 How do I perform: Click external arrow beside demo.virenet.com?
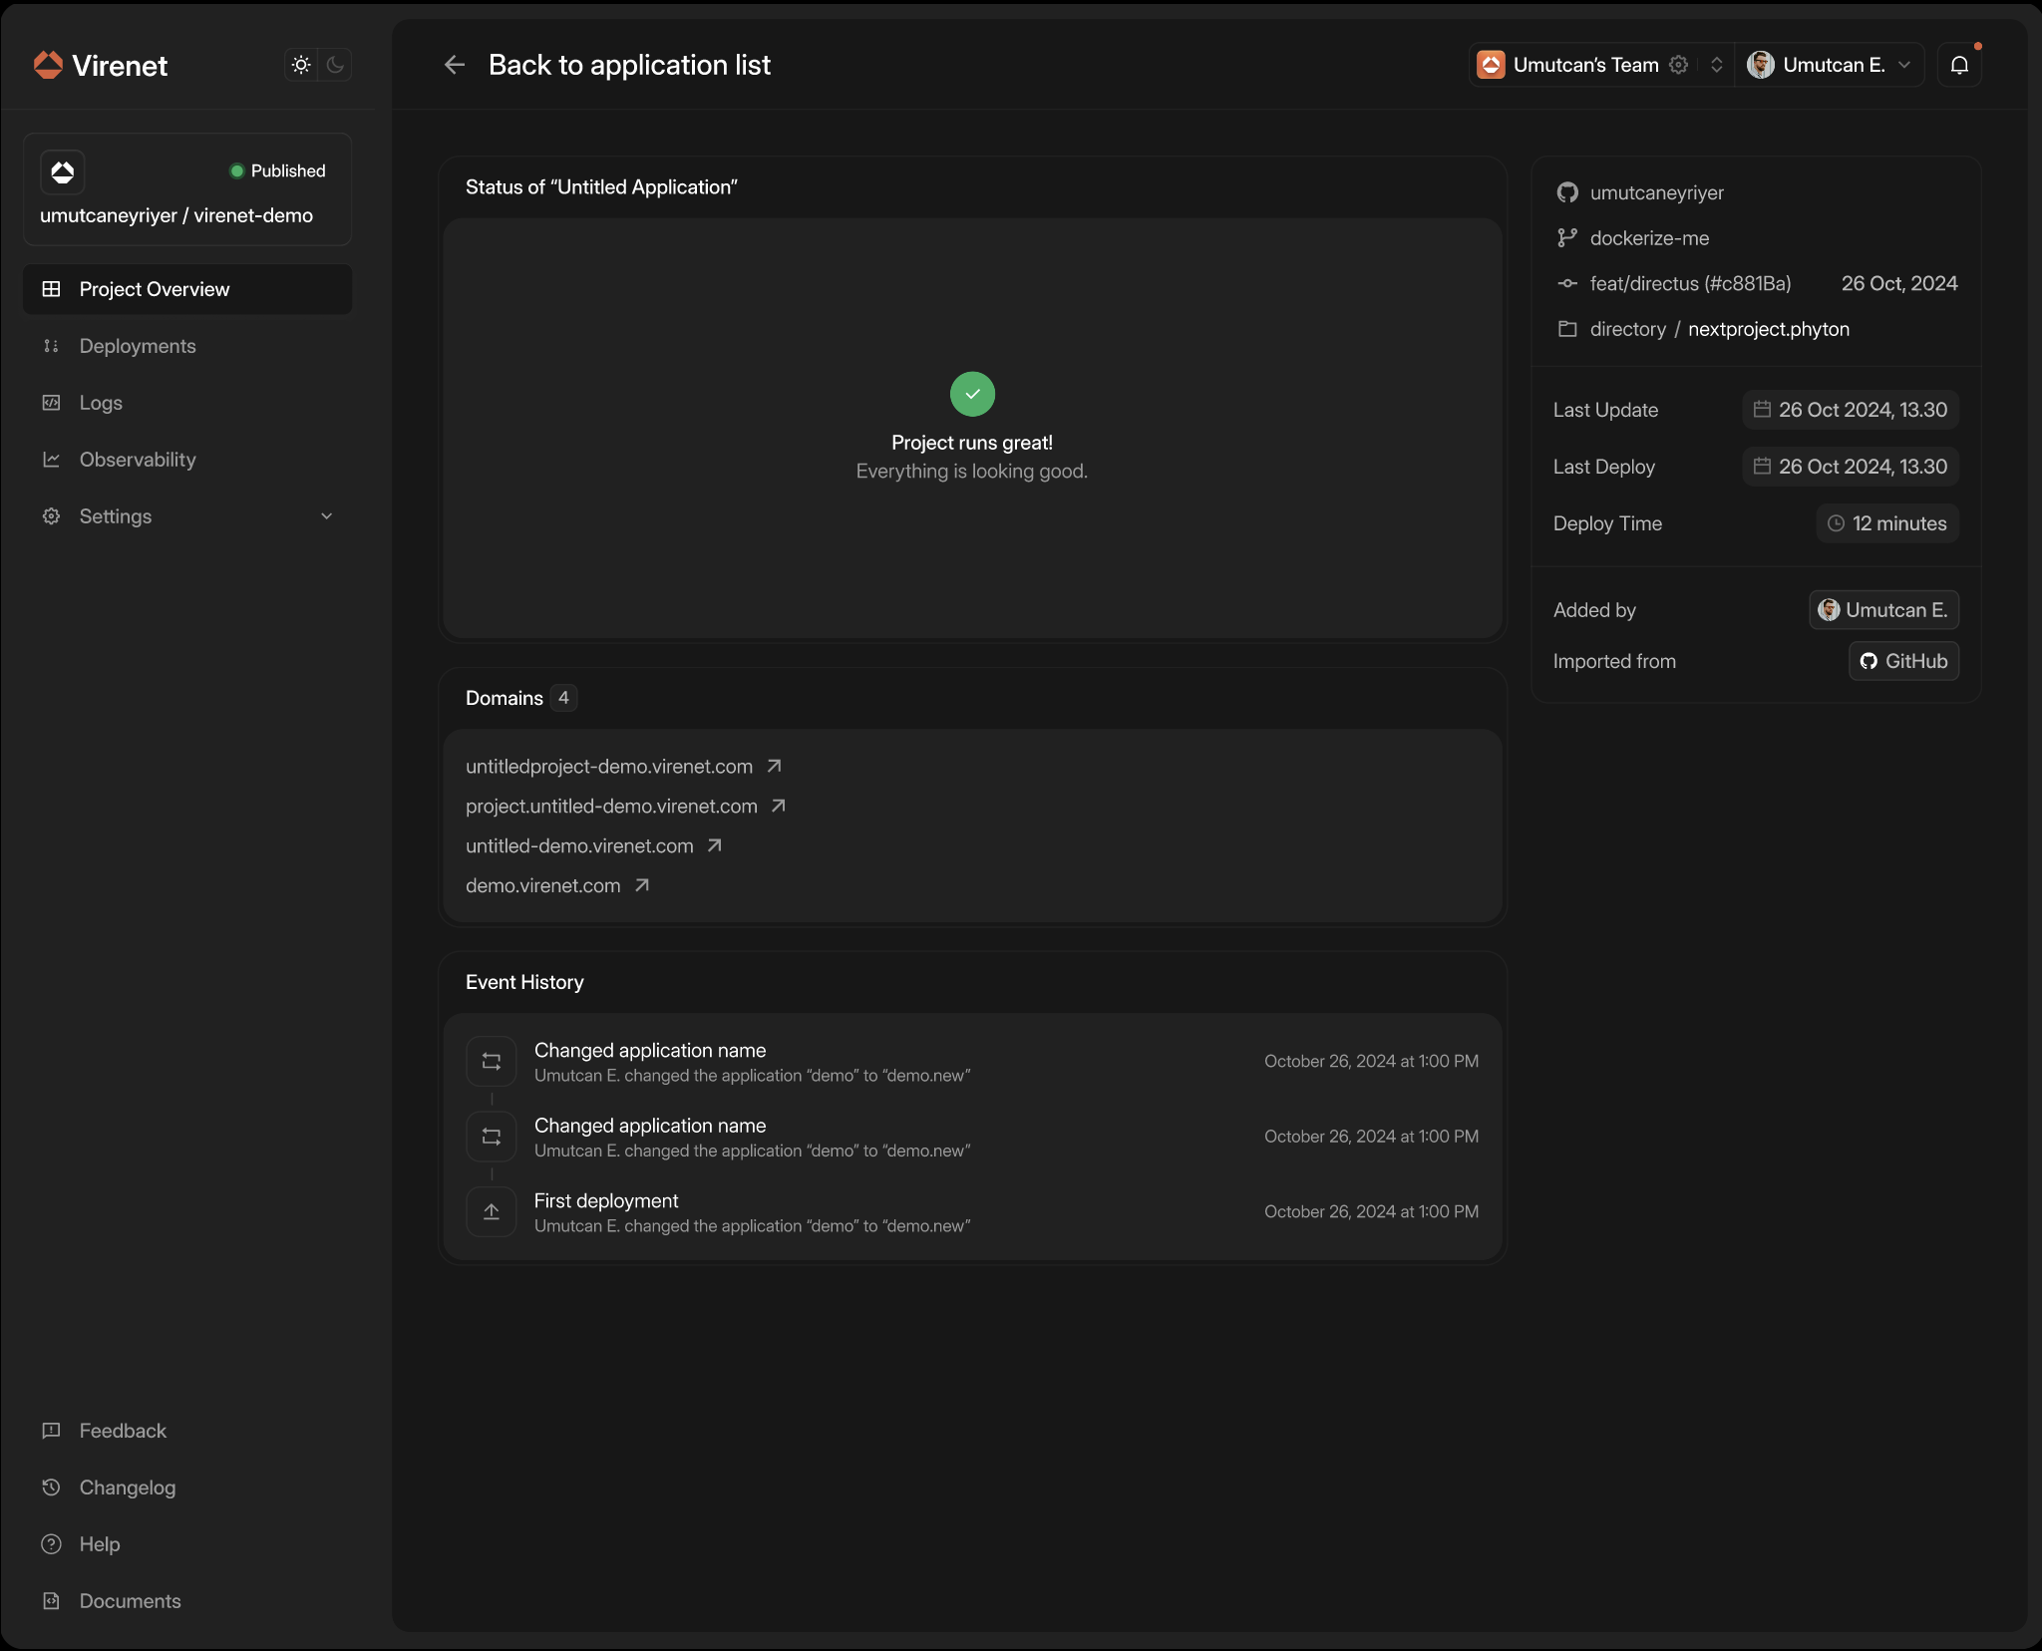(x=642, y=885)
